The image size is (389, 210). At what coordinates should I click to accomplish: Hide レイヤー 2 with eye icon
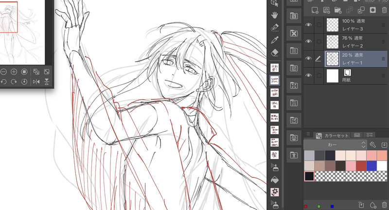click(308, 41)
